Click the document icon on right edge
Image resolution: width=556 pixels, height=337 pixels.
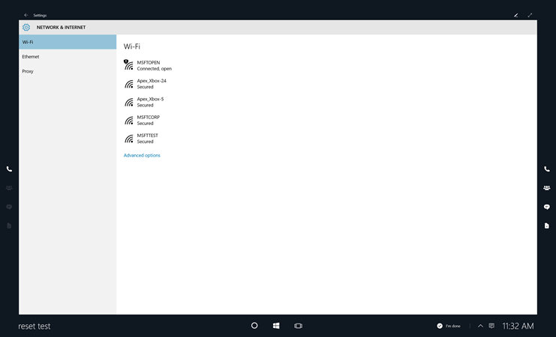click(546, 225)
